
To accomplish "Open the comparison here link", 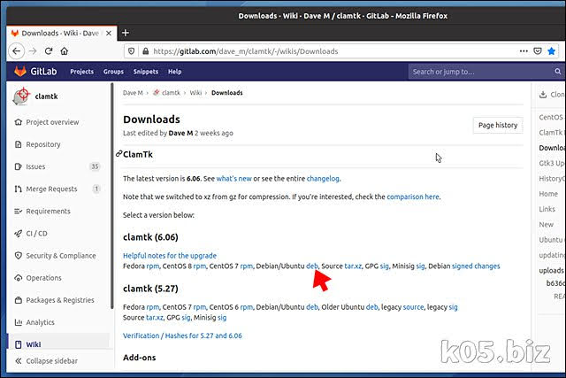I will 413,197.
